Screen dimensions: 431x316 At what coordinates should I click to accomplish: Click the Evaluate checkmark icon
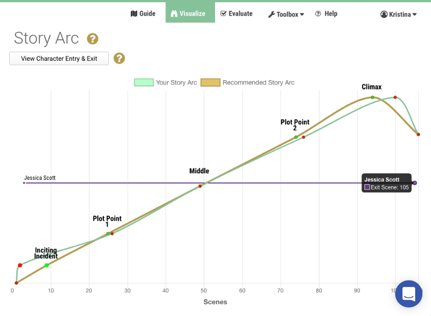[224, 13]
